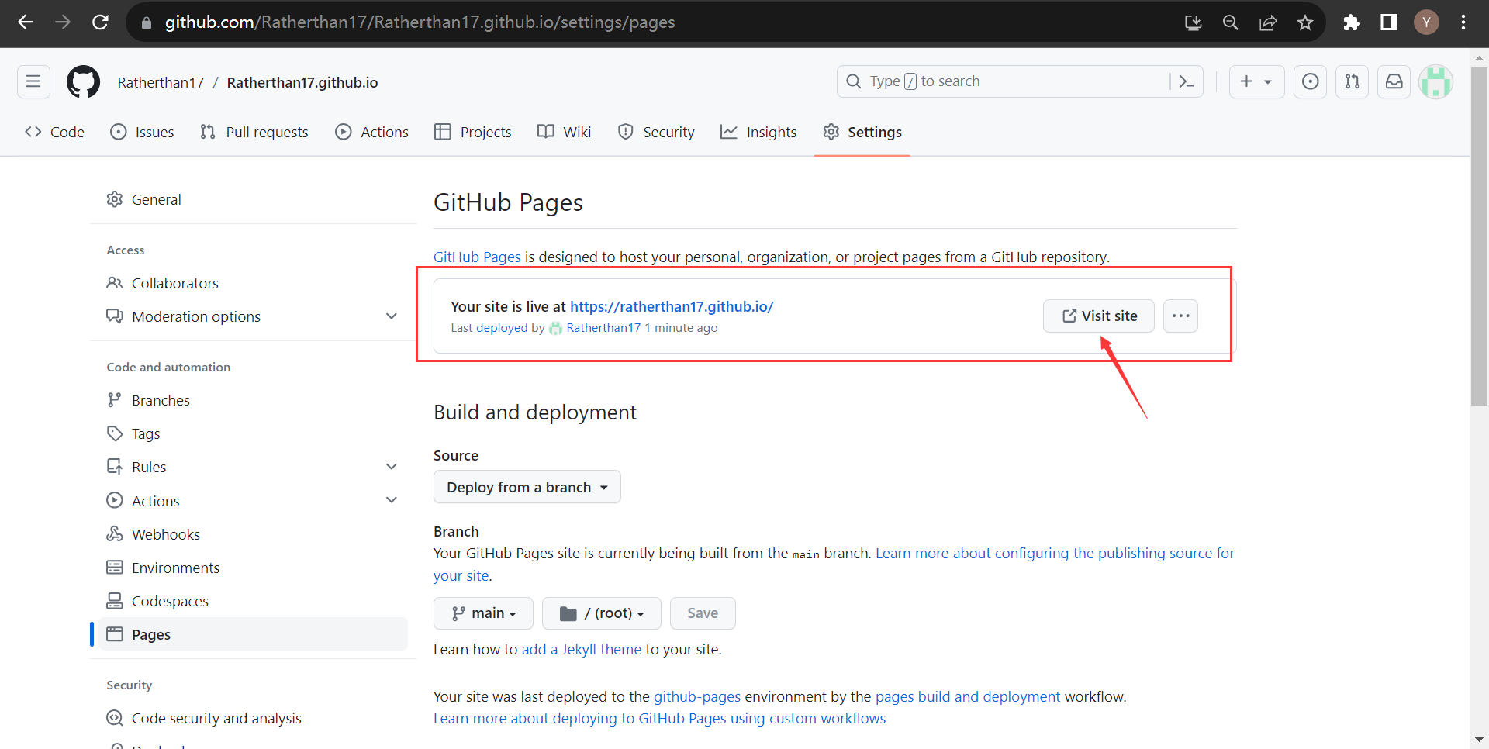Go to GitHub homepage via Octocat logo
The width and height of the screenshot is (1489, 749).
point(83,81)
